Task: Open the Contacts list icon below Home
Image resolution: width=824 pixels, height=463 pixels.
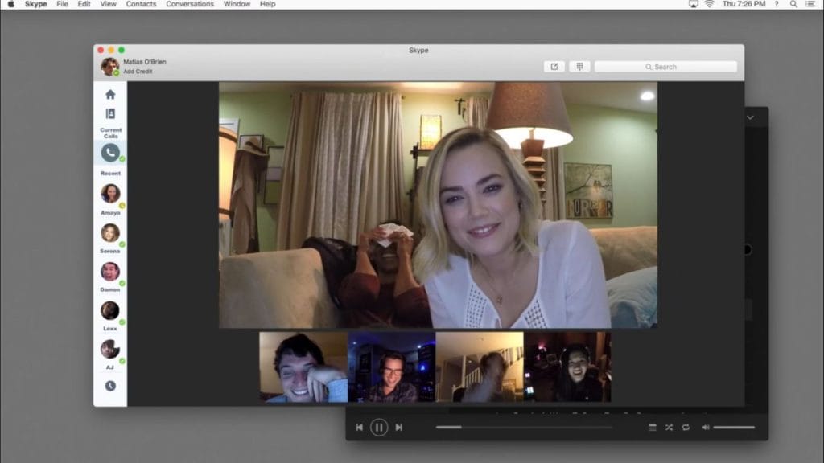Action: click(x=109, y=113)
